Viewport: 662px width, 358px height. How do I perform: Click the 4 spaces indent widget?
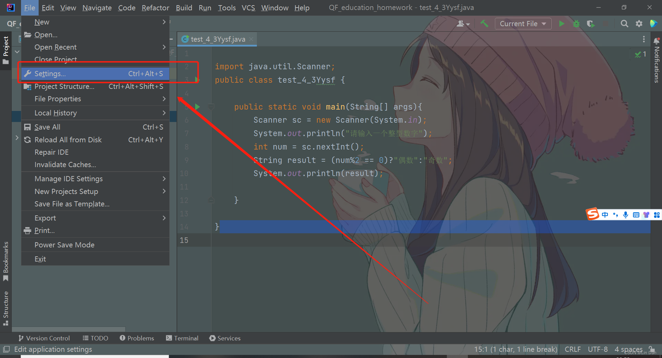tap(629, 349)
